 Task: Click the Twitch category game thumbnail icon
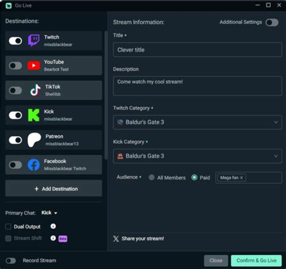coord(120,122)
